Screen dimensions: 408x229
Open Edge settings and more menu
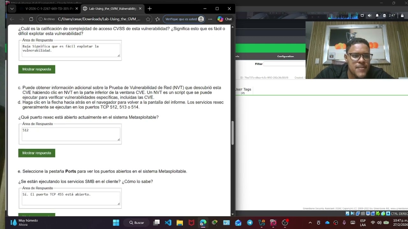tap(210, 19)
